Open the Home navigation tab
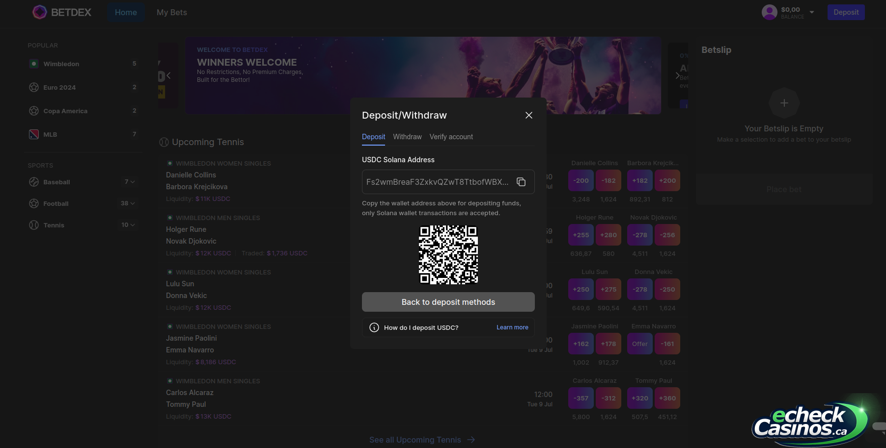The height and width of the screenshot is (448, 886). click(126, 12)
